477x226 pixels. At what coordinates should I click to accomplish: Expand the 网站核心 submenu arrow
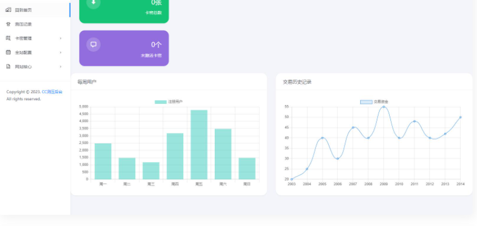[60, 66]
